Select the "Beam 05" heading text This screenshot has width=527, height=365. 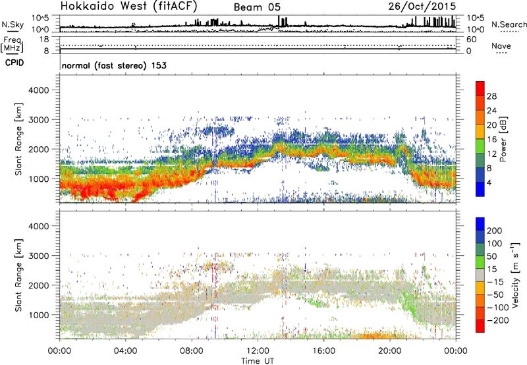pos(257,7)
